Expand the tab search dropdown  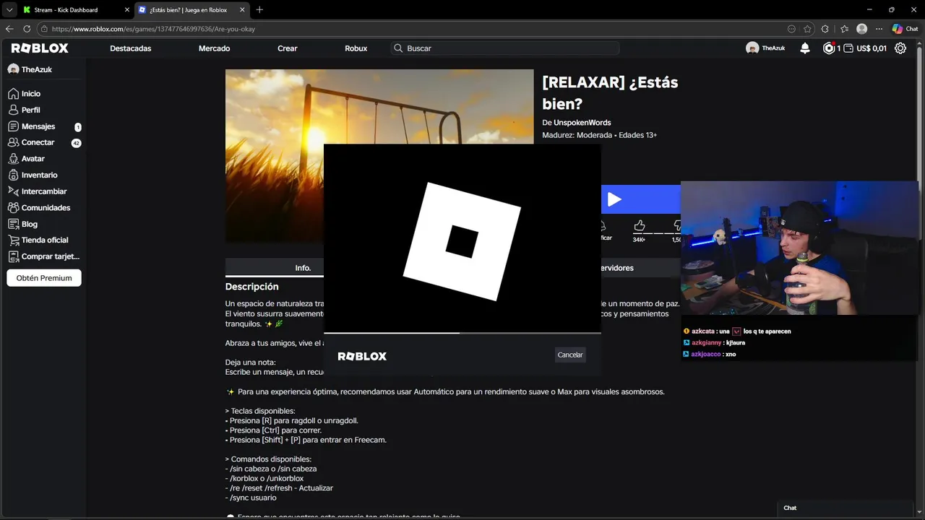[x=9, y=9]
